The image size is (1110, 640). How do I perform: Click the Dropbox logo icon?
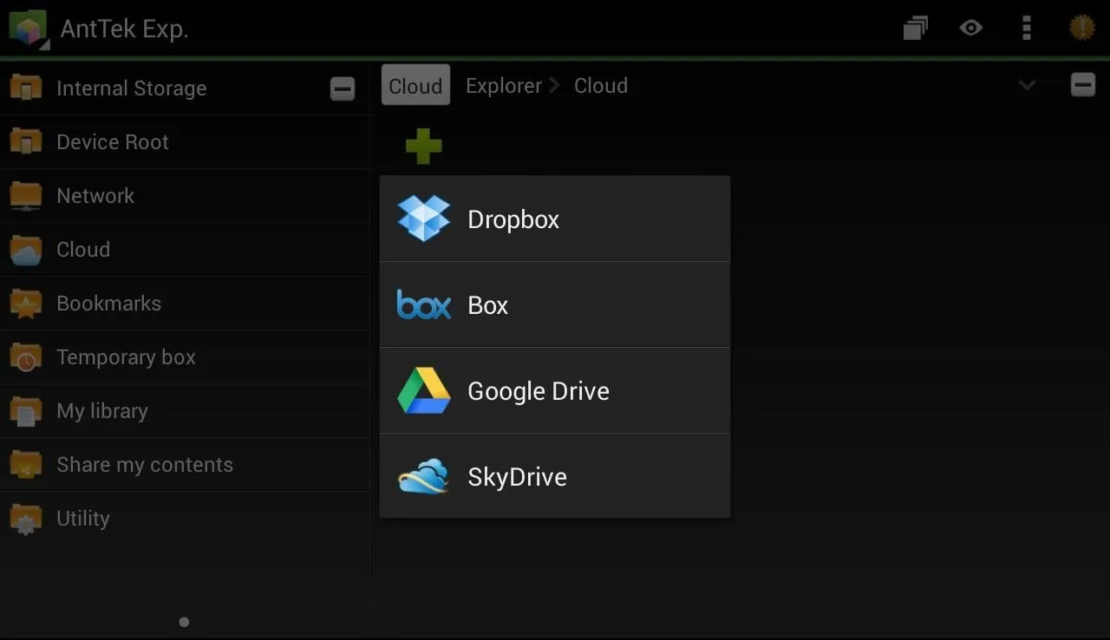pyautogui.click(x=424, y=219)
